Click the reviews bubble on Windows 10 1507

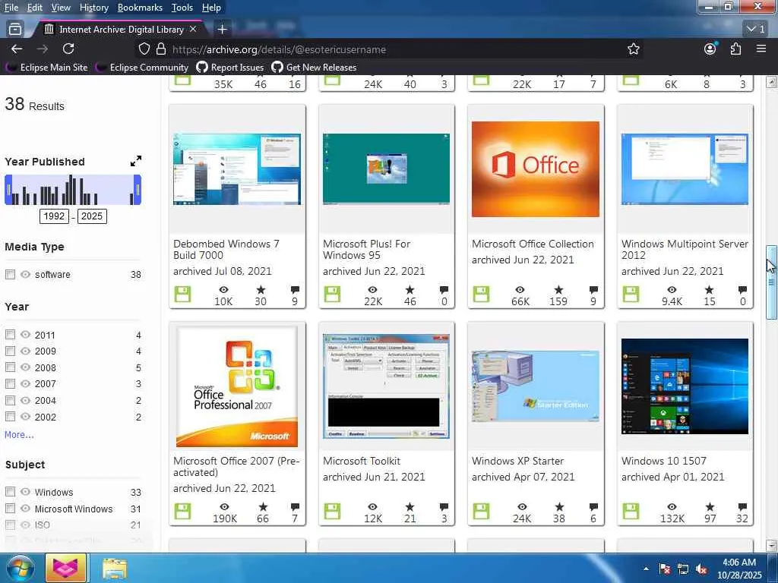[x=742, y=506]
